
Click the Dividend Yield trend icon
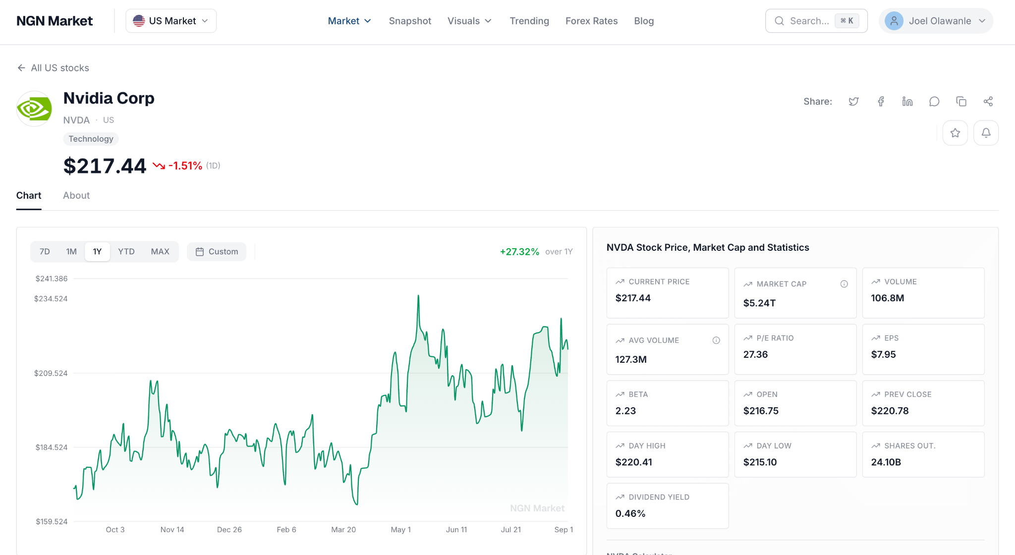click(x=620, y=497)
